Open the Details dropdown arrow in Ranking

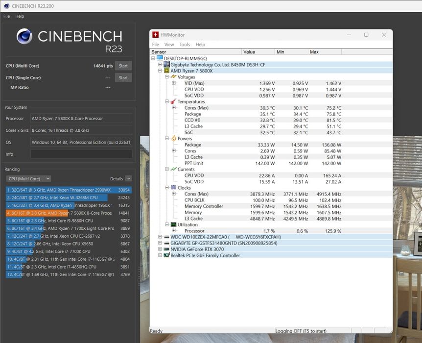tap(129, 179)
